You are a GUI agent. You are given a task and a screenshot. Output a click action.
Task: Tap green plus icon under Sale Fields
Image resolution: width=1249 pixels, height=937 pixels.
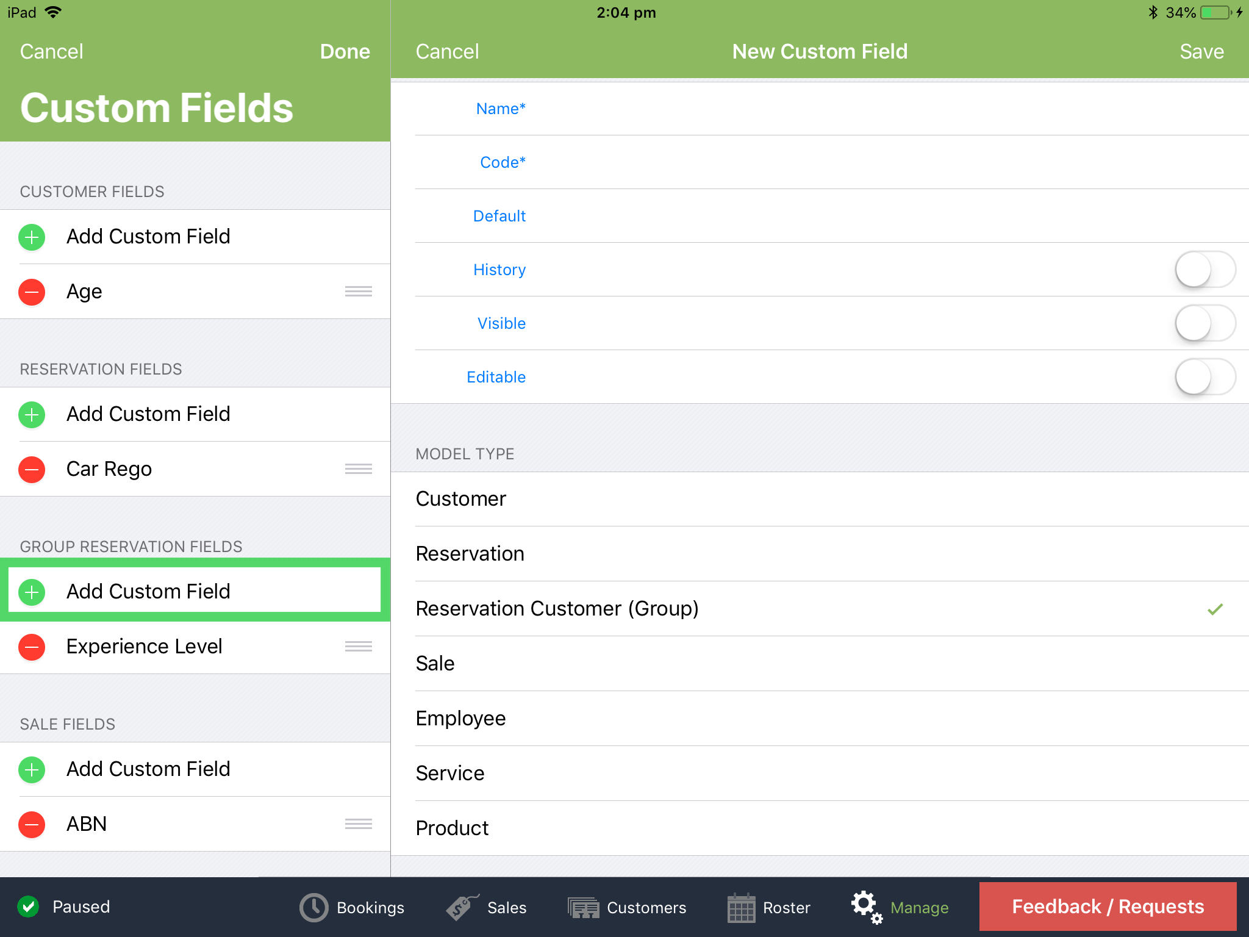(x=32, y=769)
